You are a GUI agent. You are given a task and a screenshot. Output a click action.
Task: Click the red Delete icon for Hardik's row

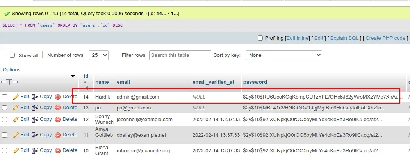pos(58,97)
